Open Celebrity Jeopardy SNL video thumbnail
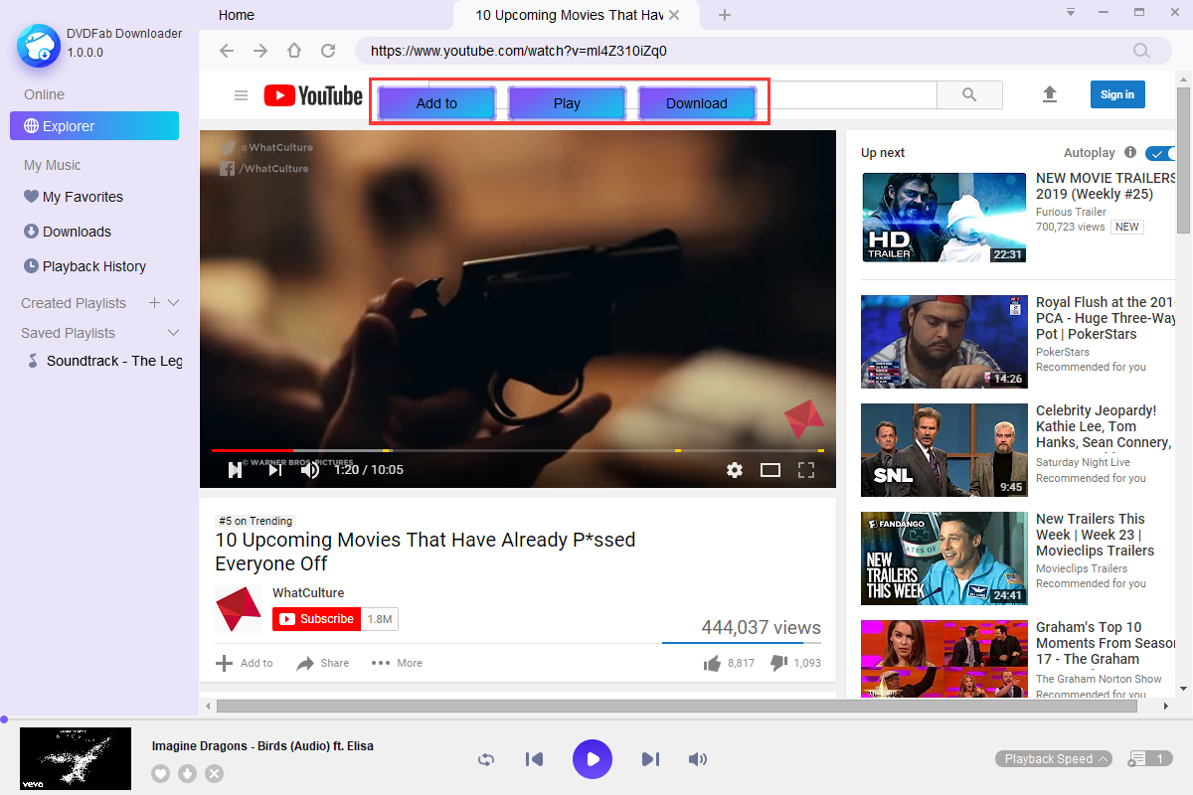Image resolution: width=1193 pixels, height=795 pixels. 943,449
